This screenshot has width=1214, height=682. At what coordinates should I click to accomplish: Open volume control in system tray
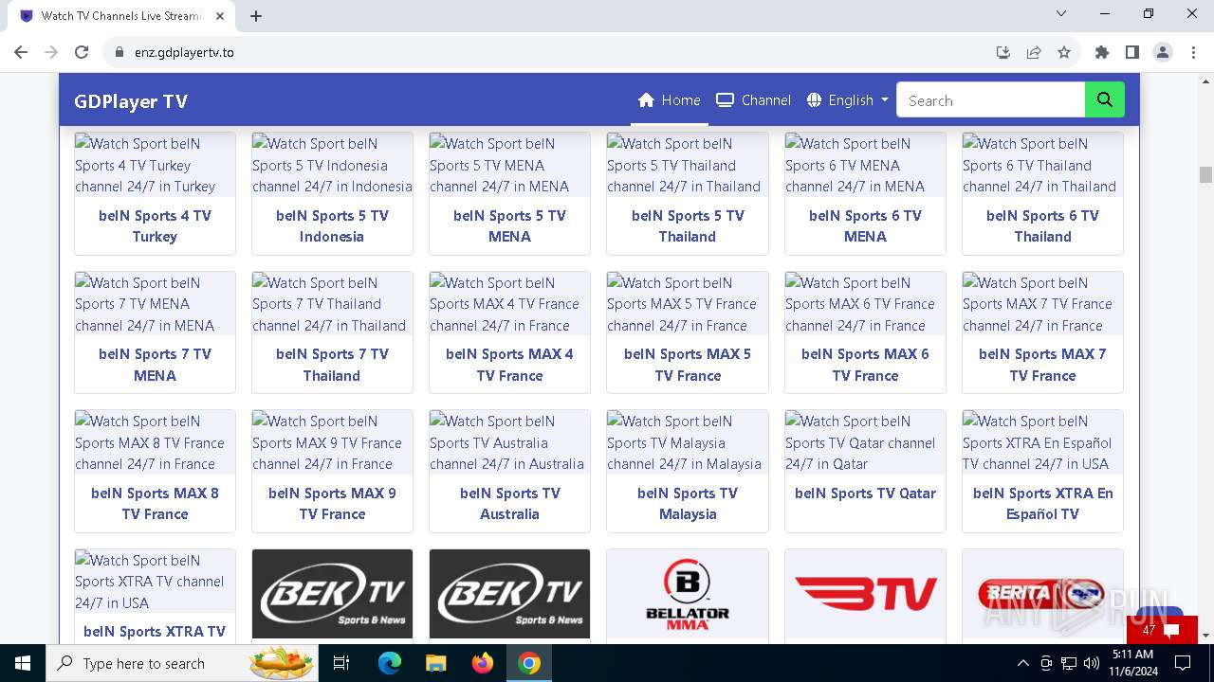(x=1092, y=663)
